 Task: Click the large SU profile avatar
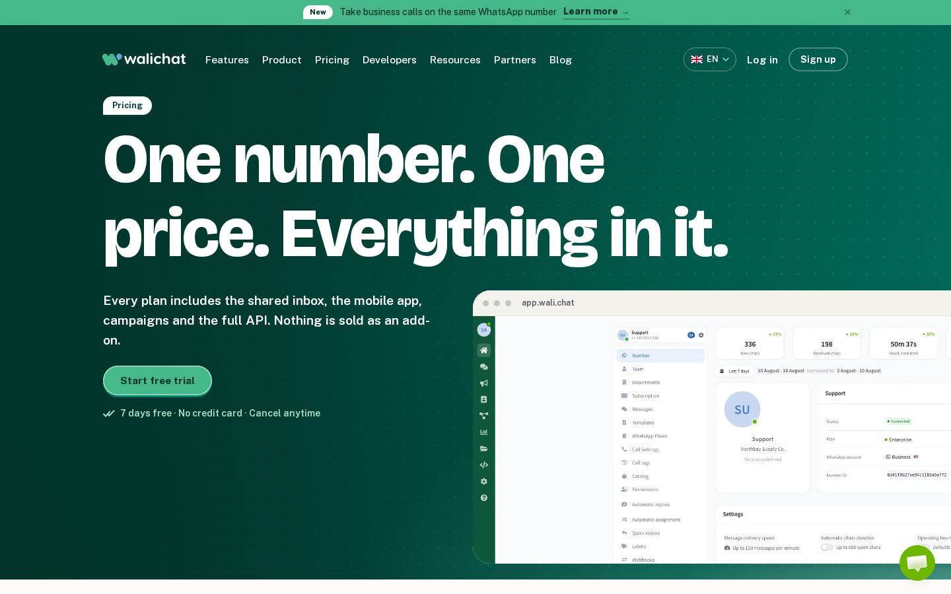[x=742, y=409]
